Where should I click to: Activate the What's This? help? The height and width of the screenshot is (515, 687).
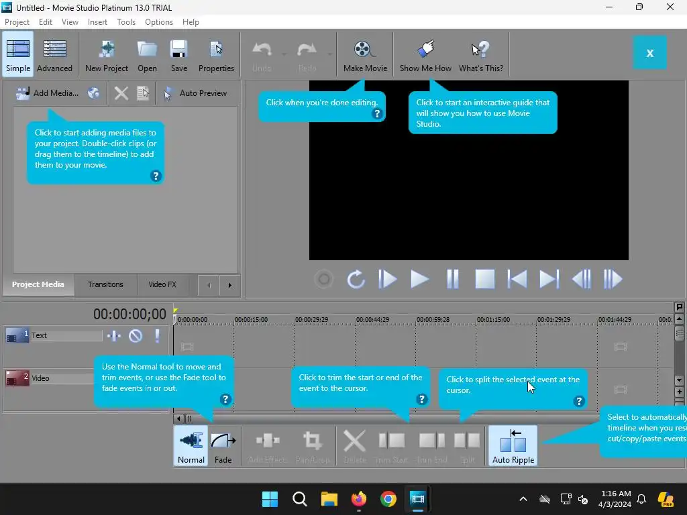[x=480, y=55]
